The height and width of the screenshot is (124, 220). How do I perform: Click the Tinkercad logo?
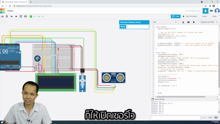(3, 11)
